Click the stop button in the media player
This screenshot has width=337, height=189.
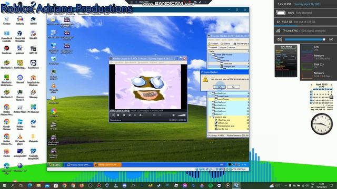click(118, 115)
